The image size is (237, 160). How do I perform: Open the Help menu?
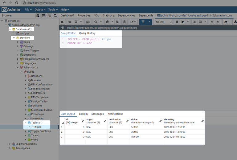tap(65, 10)
